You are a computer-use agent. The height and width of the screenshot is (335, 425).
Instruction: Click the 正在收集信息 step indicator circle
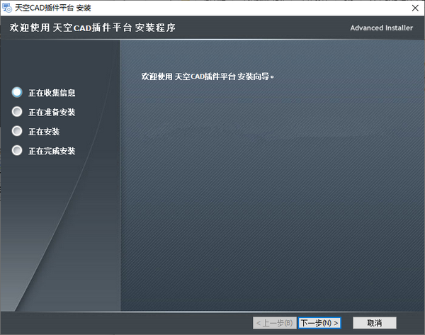tap(17, 92)
